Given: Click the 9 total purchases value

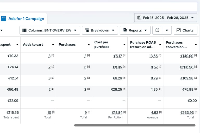Looking at the screenshot, I should click(x=86, y=113).
